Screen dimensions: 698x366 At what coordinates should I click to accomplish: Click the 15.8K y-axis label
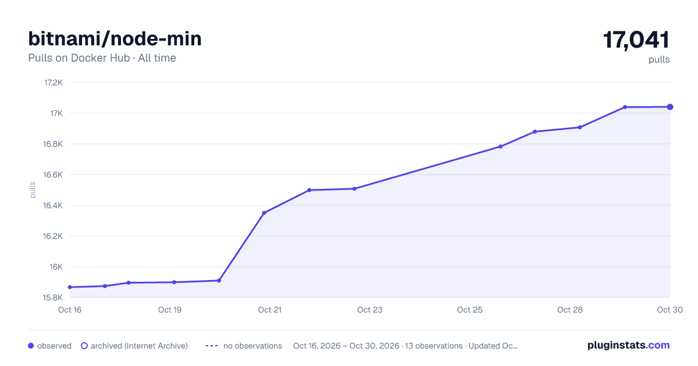point(53,298)
